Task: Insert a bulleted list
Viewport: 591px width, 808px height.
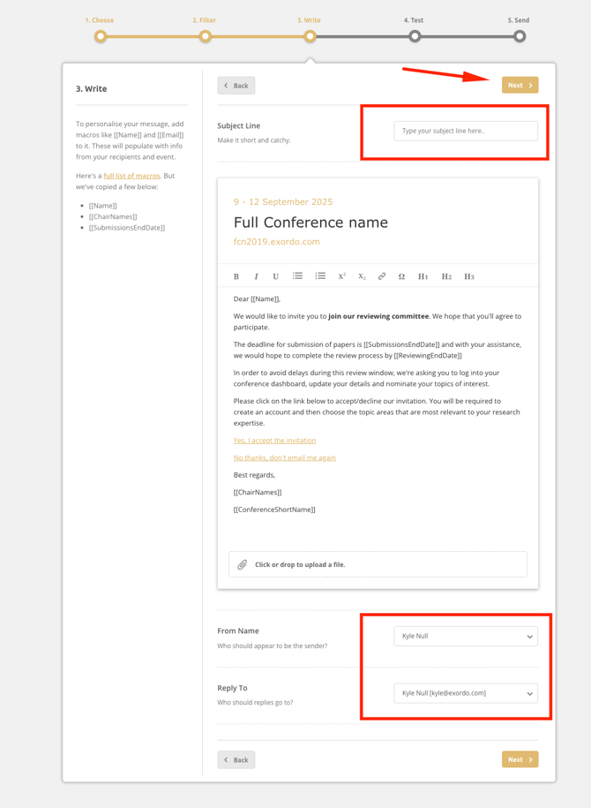Action: [x=297, y=276]
